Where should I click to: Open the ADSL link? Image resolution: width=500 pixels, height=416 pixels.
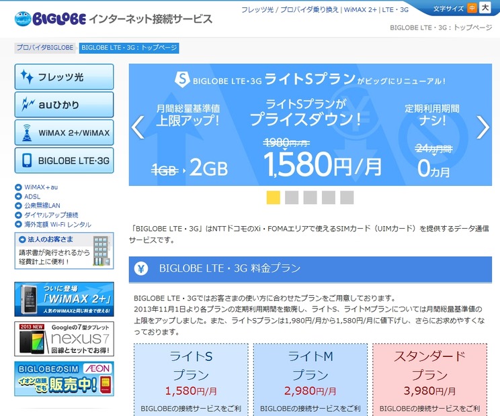coord(32,197)
